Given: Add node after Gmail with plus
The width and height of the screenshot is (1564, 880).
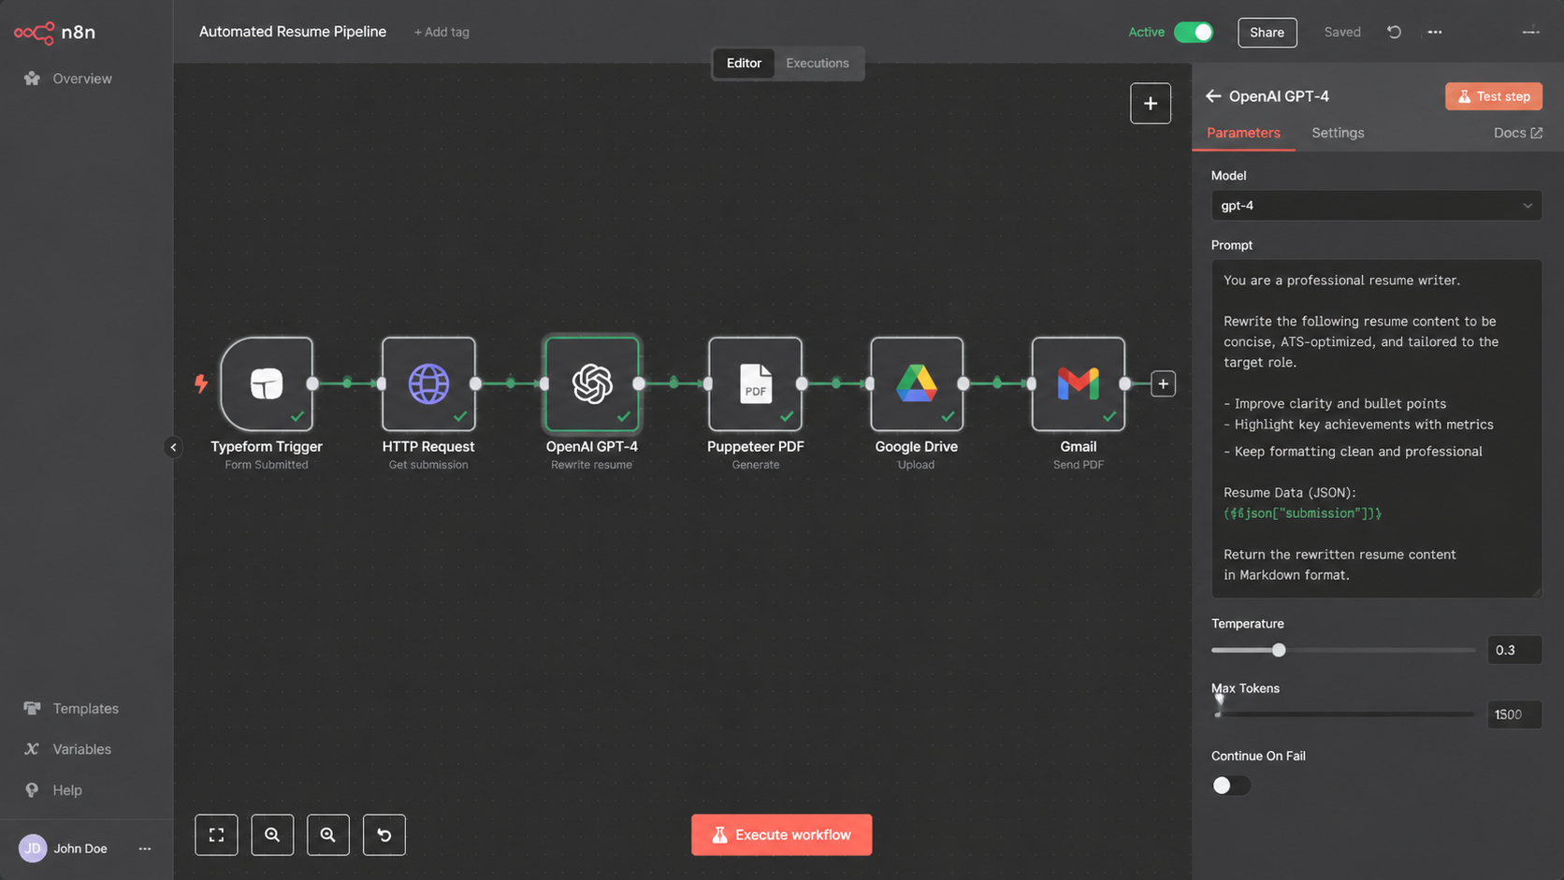Looking at the screenshot, I should (x=1163, y=383).
